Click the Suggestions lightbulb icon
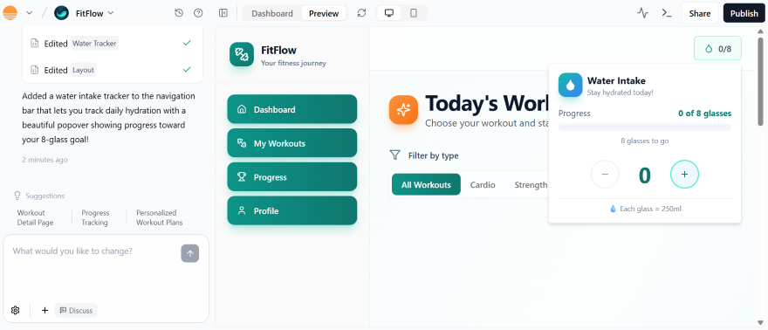 (x=17, y=196)
